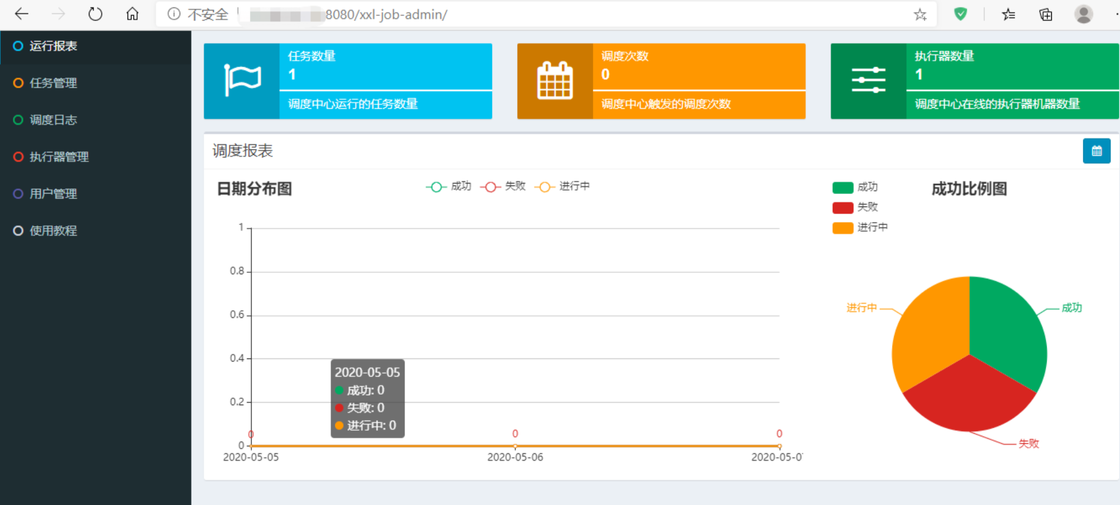
Task: Toggle the red 失败 pie legend swatch
Action: (x=843, y=208)
